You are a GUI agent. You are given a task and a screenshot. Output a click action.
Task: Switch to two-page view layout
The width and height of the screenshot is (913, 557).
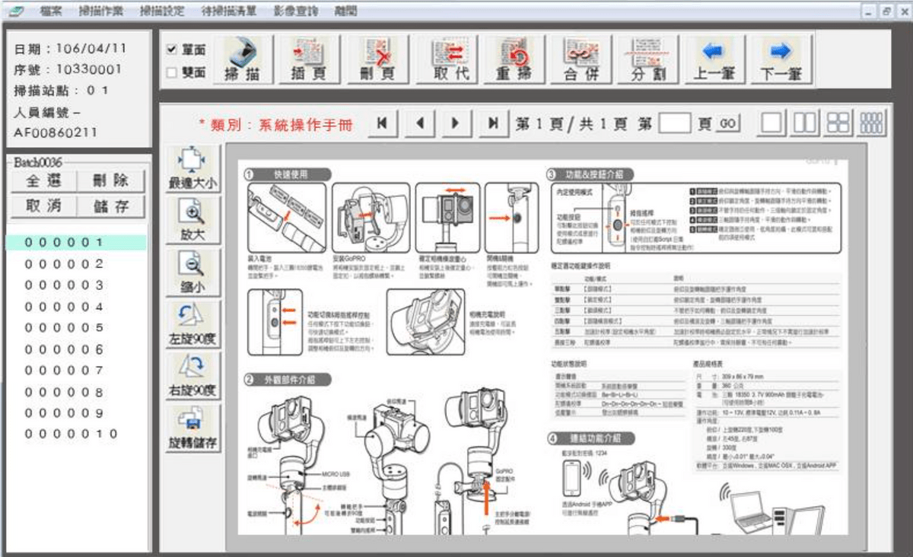coord(806,123)
